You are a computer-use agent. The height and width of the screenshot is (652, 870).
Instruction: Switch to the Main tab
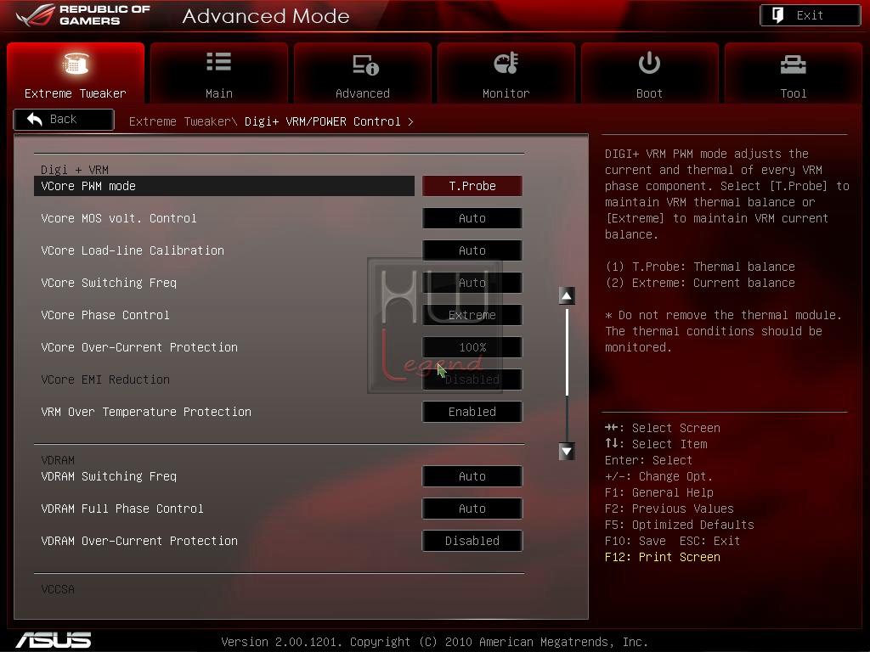point(218,73)
